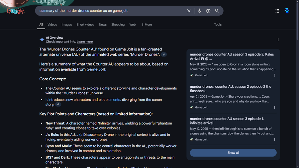Open the AI Overview three-dot options menu
The image size is (299, 168).
[278, 40]
